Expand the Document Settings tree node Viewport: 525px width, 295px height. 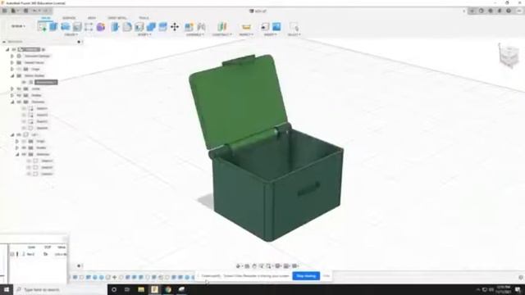12,57
